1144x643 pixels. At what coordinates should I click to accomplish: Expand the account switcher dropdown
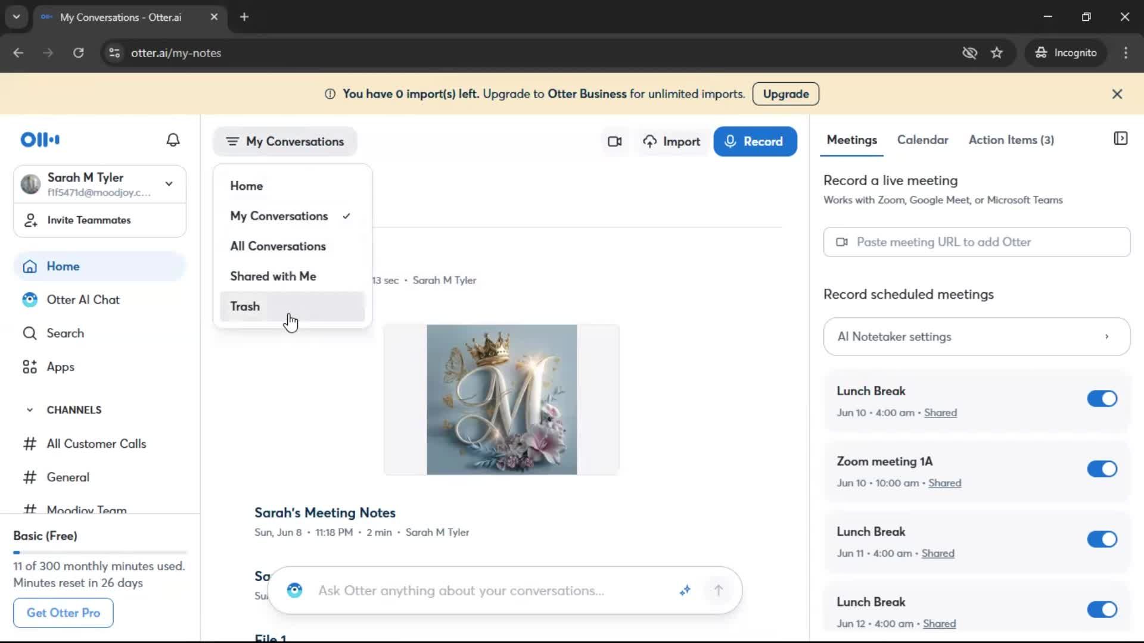click(169, 184)
